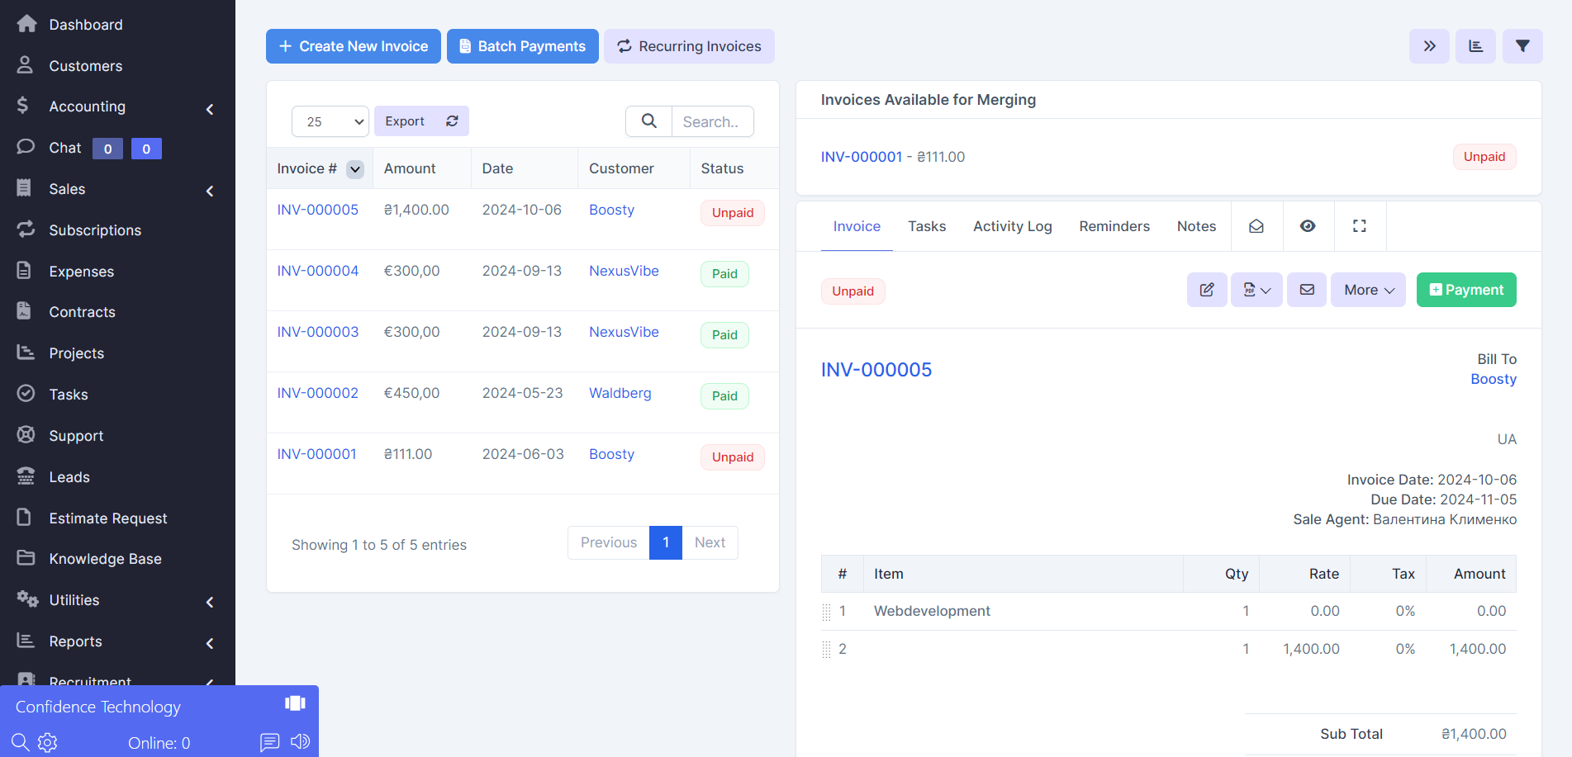Open the PDF options dropdown
The image size is (1572, 757).
[x=1256, y=290]
